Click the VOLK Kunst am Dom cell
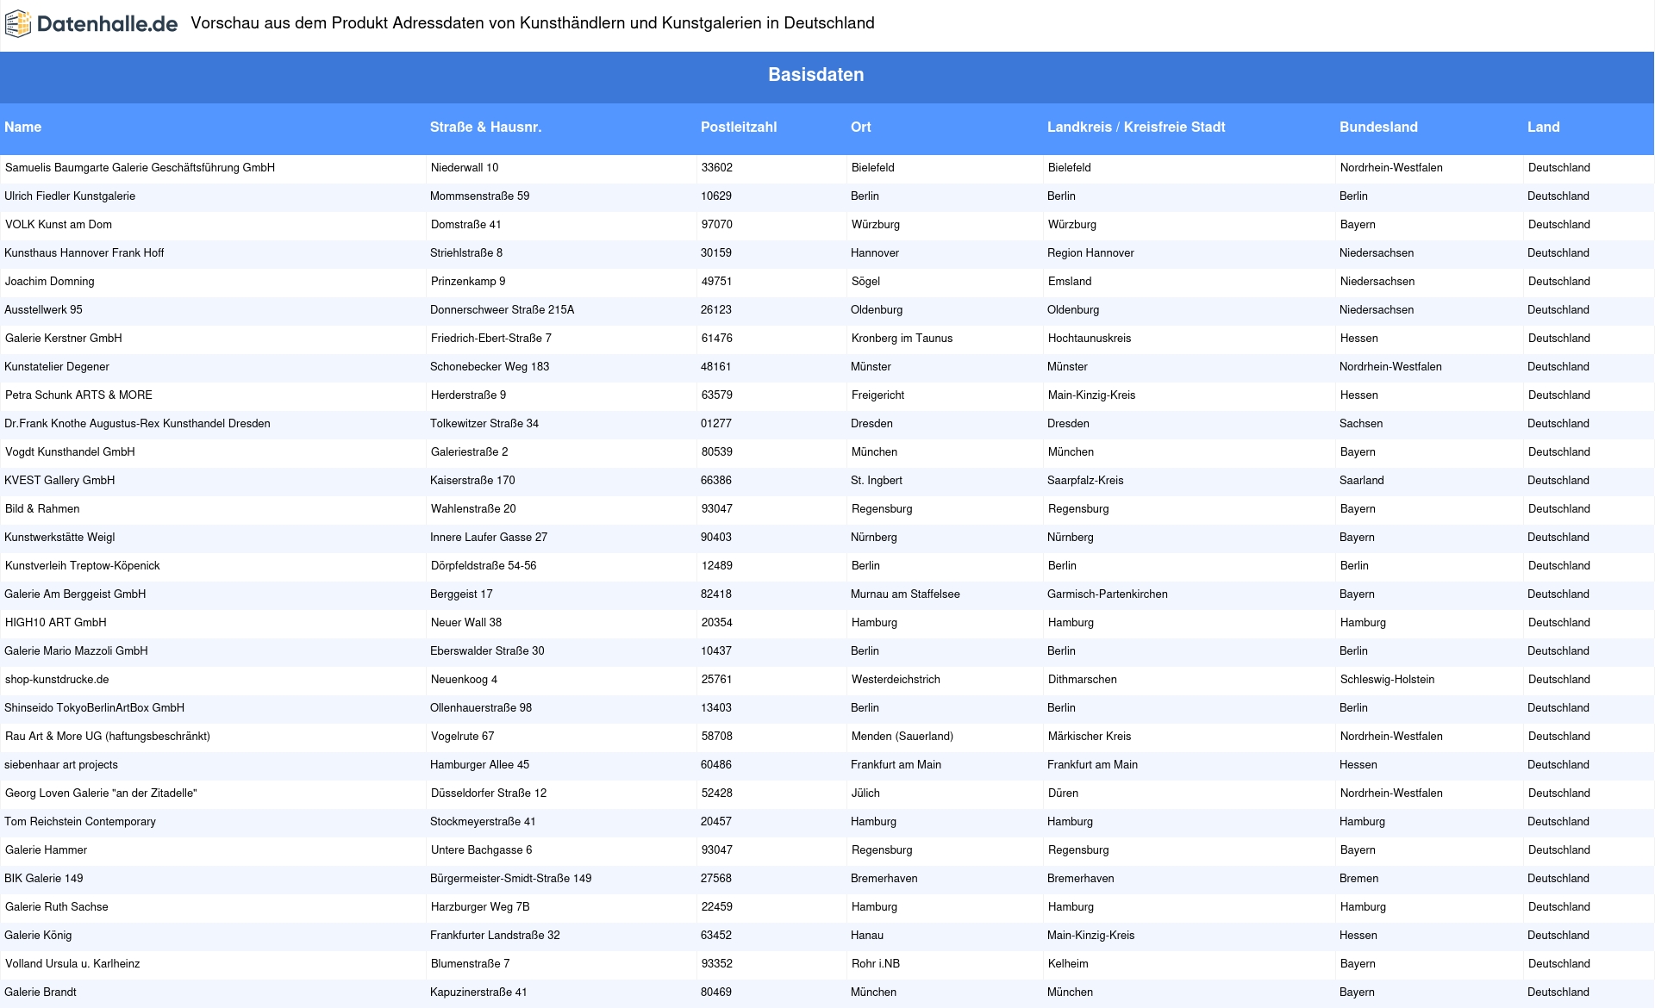This screenshot has width=1655, height=1008. click(x=59, y=225)
